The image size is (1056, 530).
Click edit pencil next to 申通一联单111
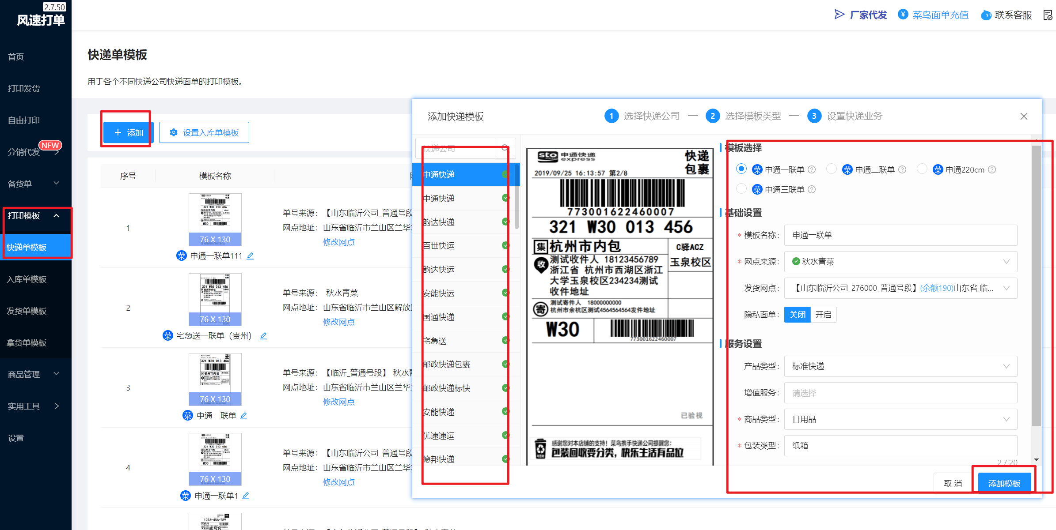click(250, 256)
